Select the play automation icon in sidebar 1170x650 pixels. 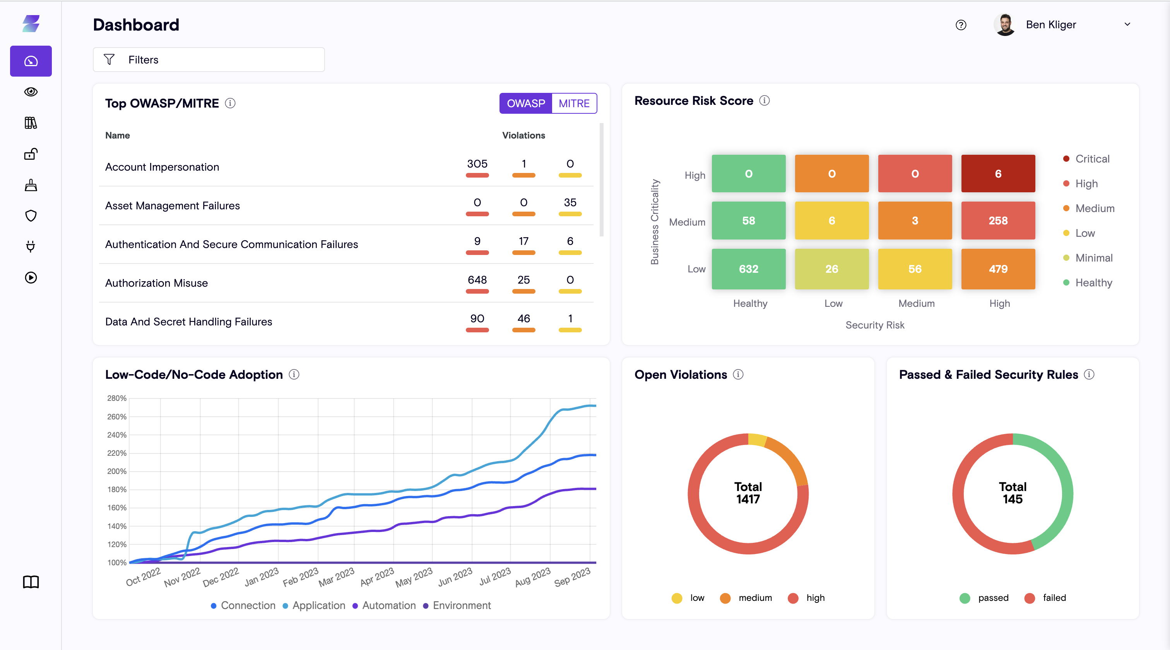(x=31, y=277)
